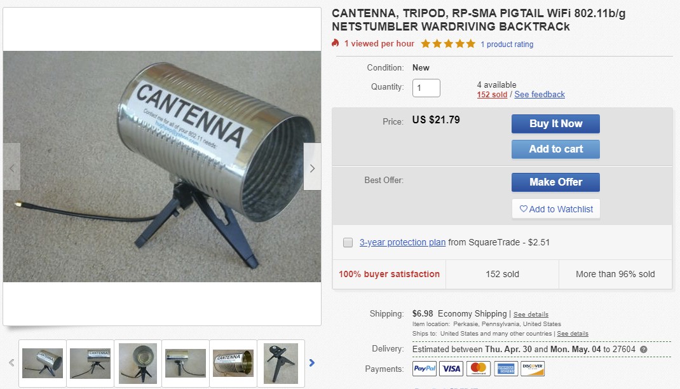Viewport: 680px width, 389px height.
Task: Add the Cantenna to cart
Action: pos(555,149)
